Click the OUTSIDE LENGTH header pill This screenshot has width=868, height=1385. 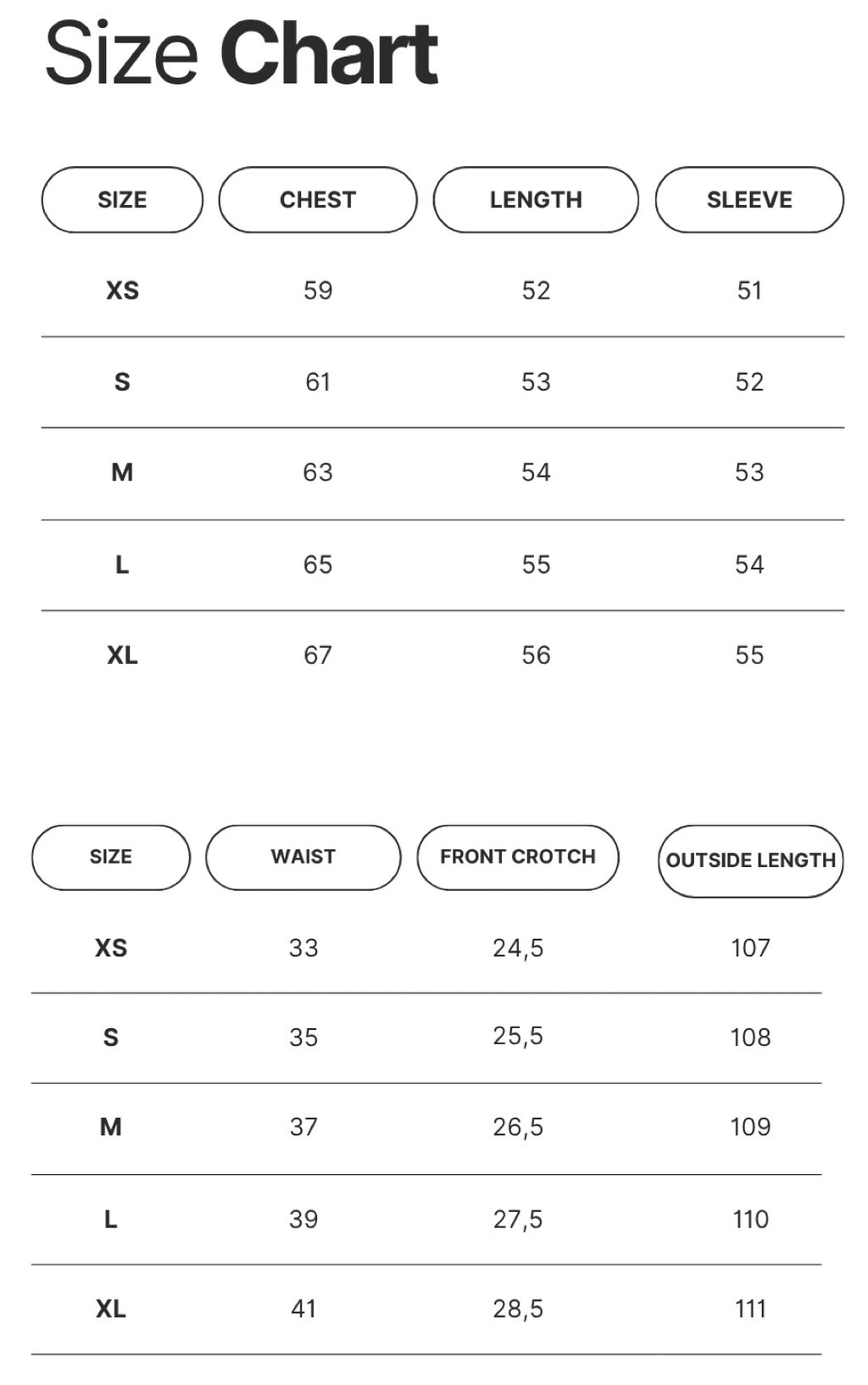(751, 860)
